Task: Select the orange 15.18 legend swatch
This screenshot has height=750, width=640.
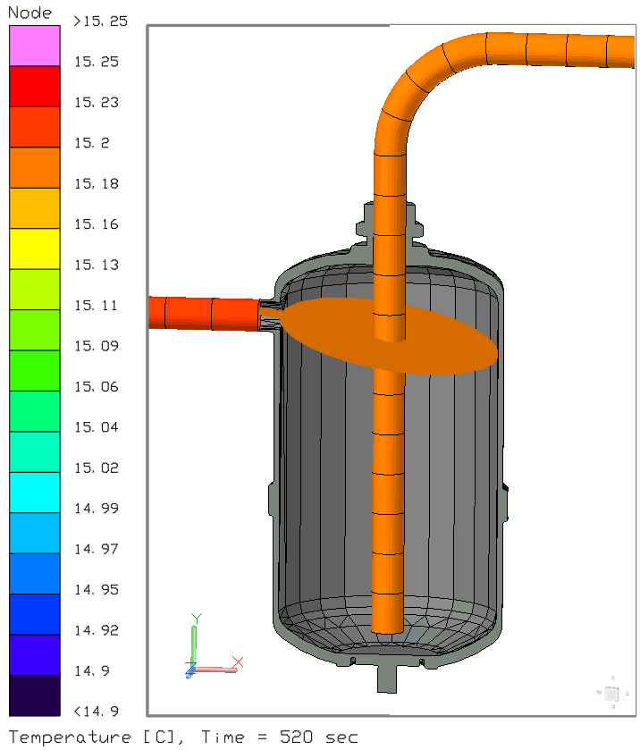Action: [x=35, y=167]
